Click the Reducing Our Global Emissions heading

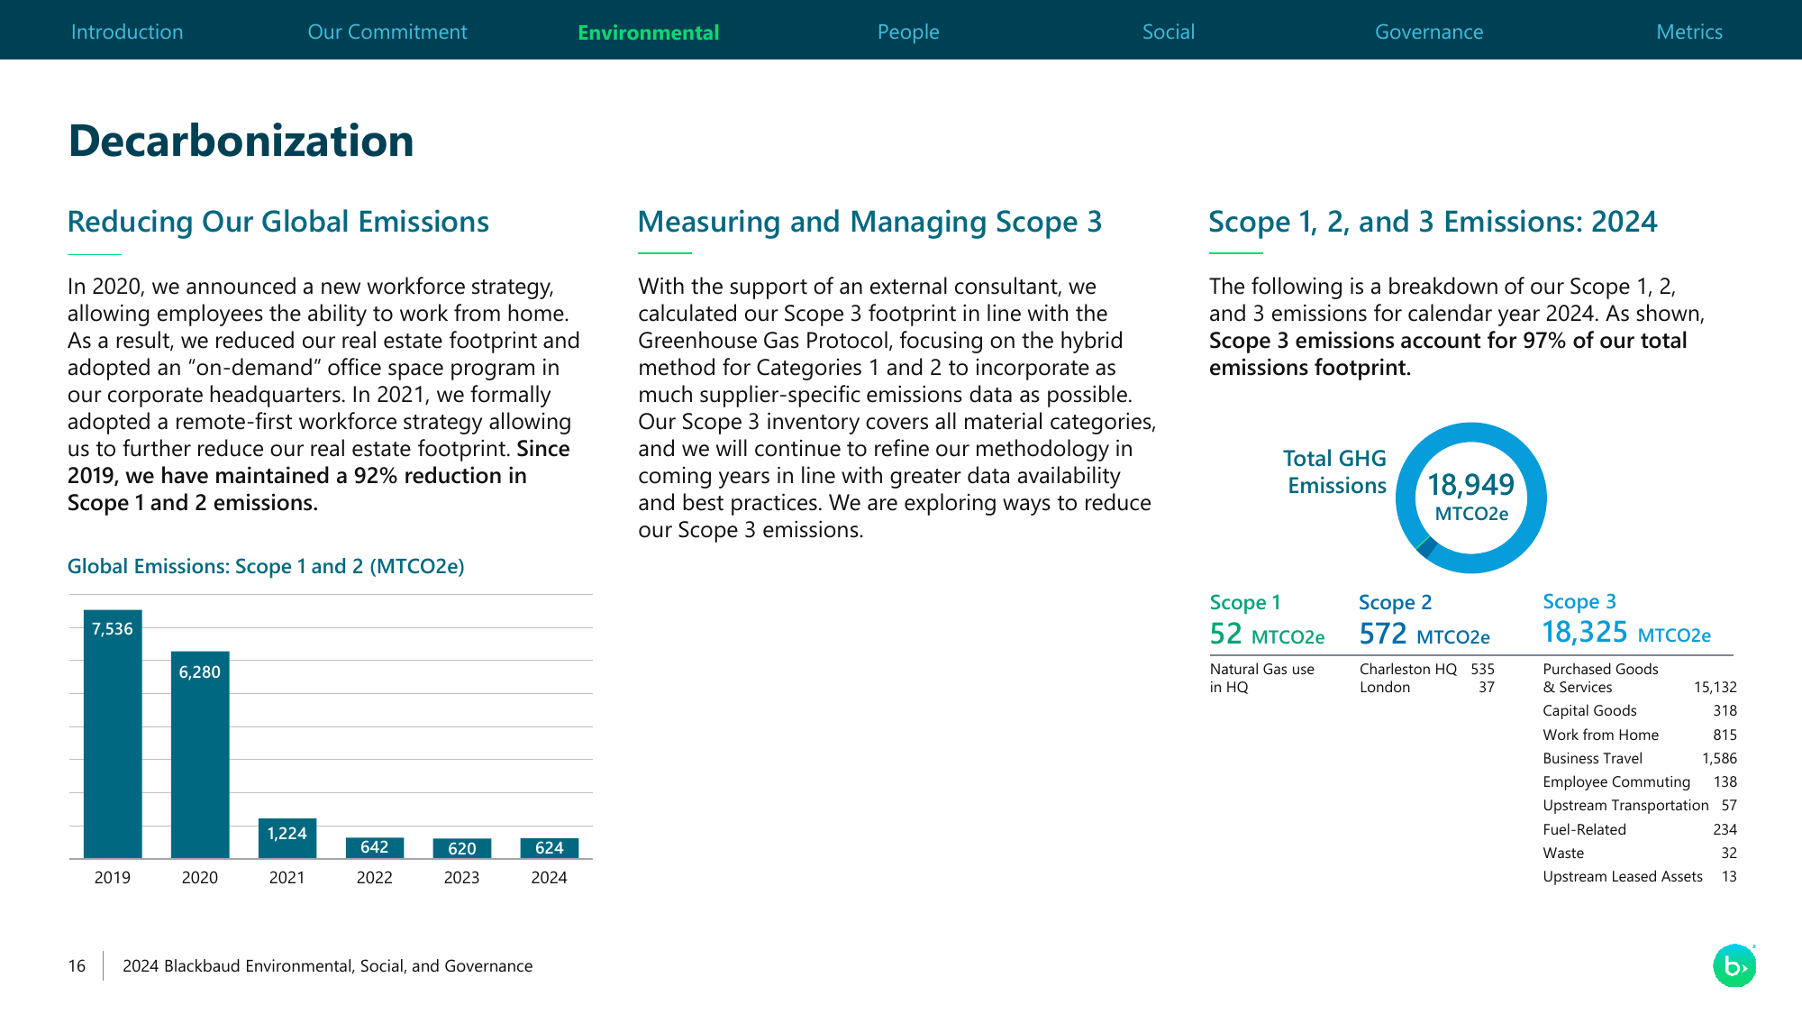pos(278,222)
